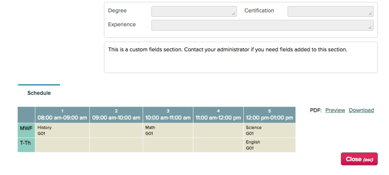The height and width of the screenshot is (175, 389).
Task: Open the PDF Preview link
Action: [335, 110]
